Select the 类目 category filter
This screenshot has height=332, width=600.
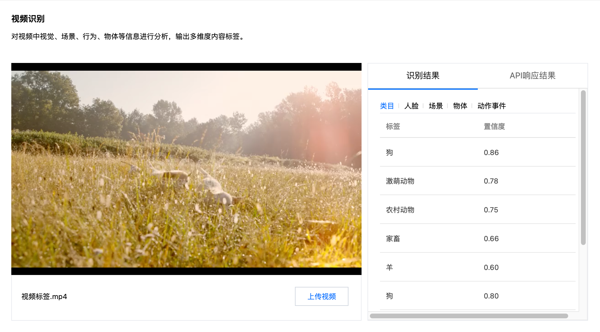pos(387,106)
